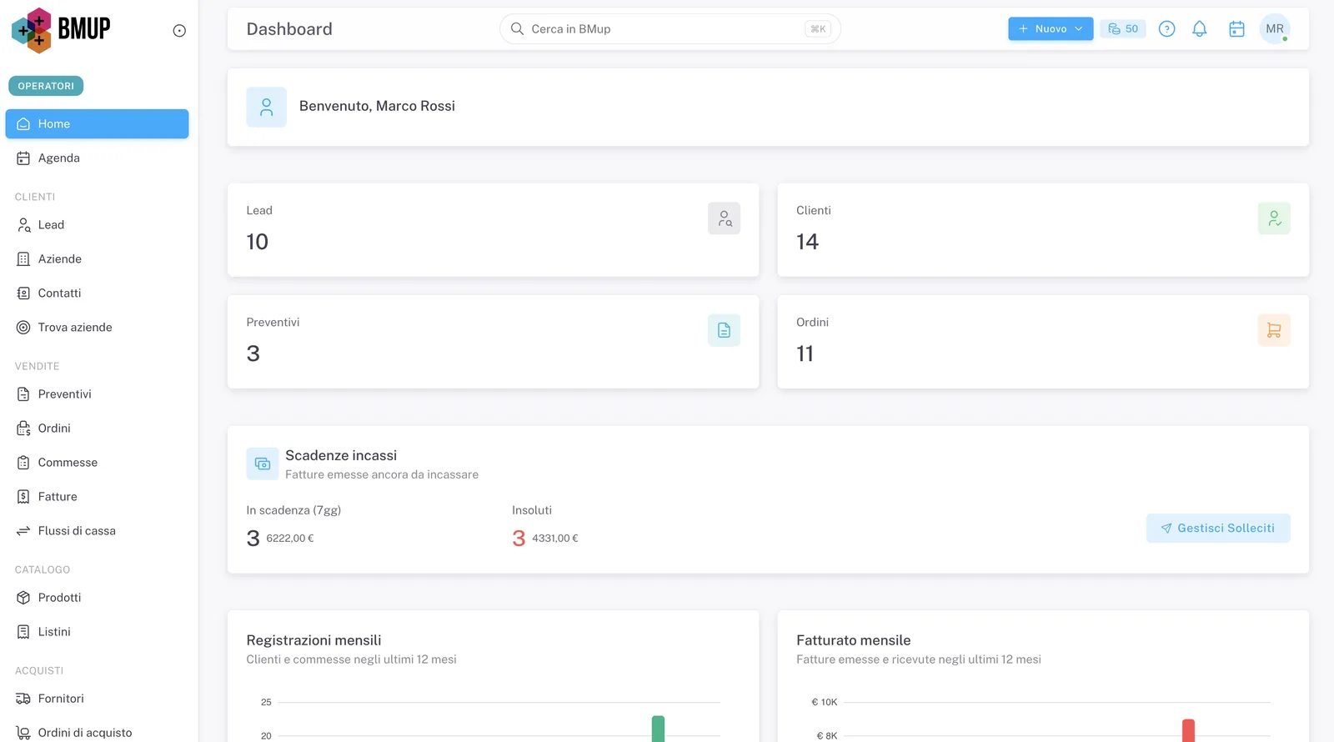1334x742 pixels.
Task: Focus the Cerca in BMup search field
Action: (x=670, y=29)
